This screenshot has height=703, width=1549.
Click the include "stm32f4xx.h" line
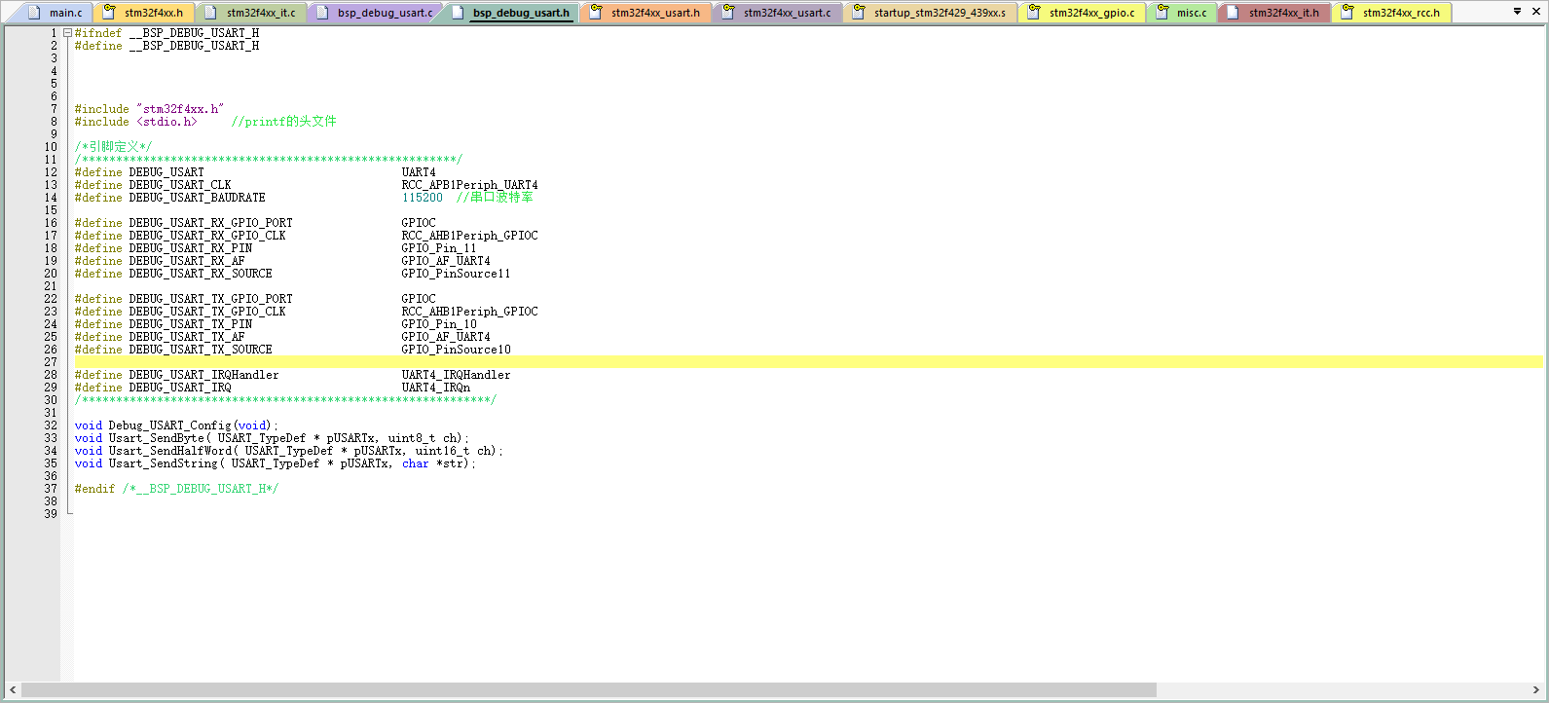click(x=149, y=109)
